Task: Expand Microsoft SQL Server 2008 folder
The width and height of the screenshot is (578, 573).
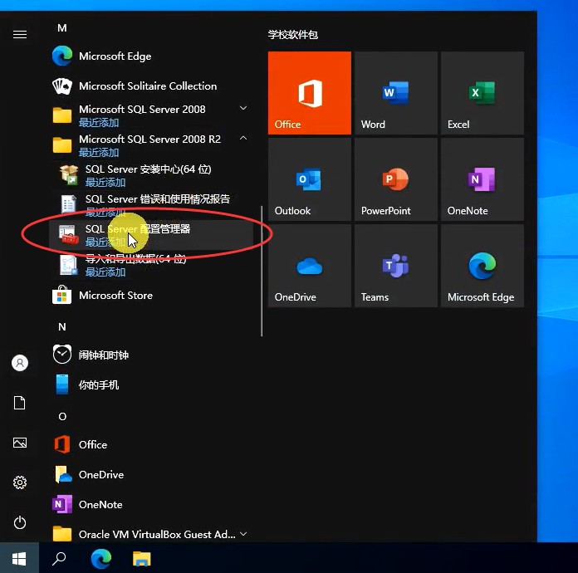Action: coord(151,115)
